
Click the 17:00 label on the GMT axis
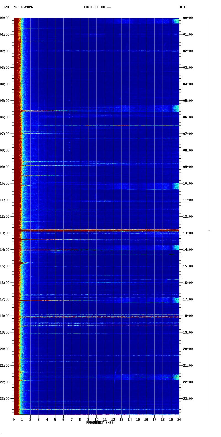[x=5, y=299]
